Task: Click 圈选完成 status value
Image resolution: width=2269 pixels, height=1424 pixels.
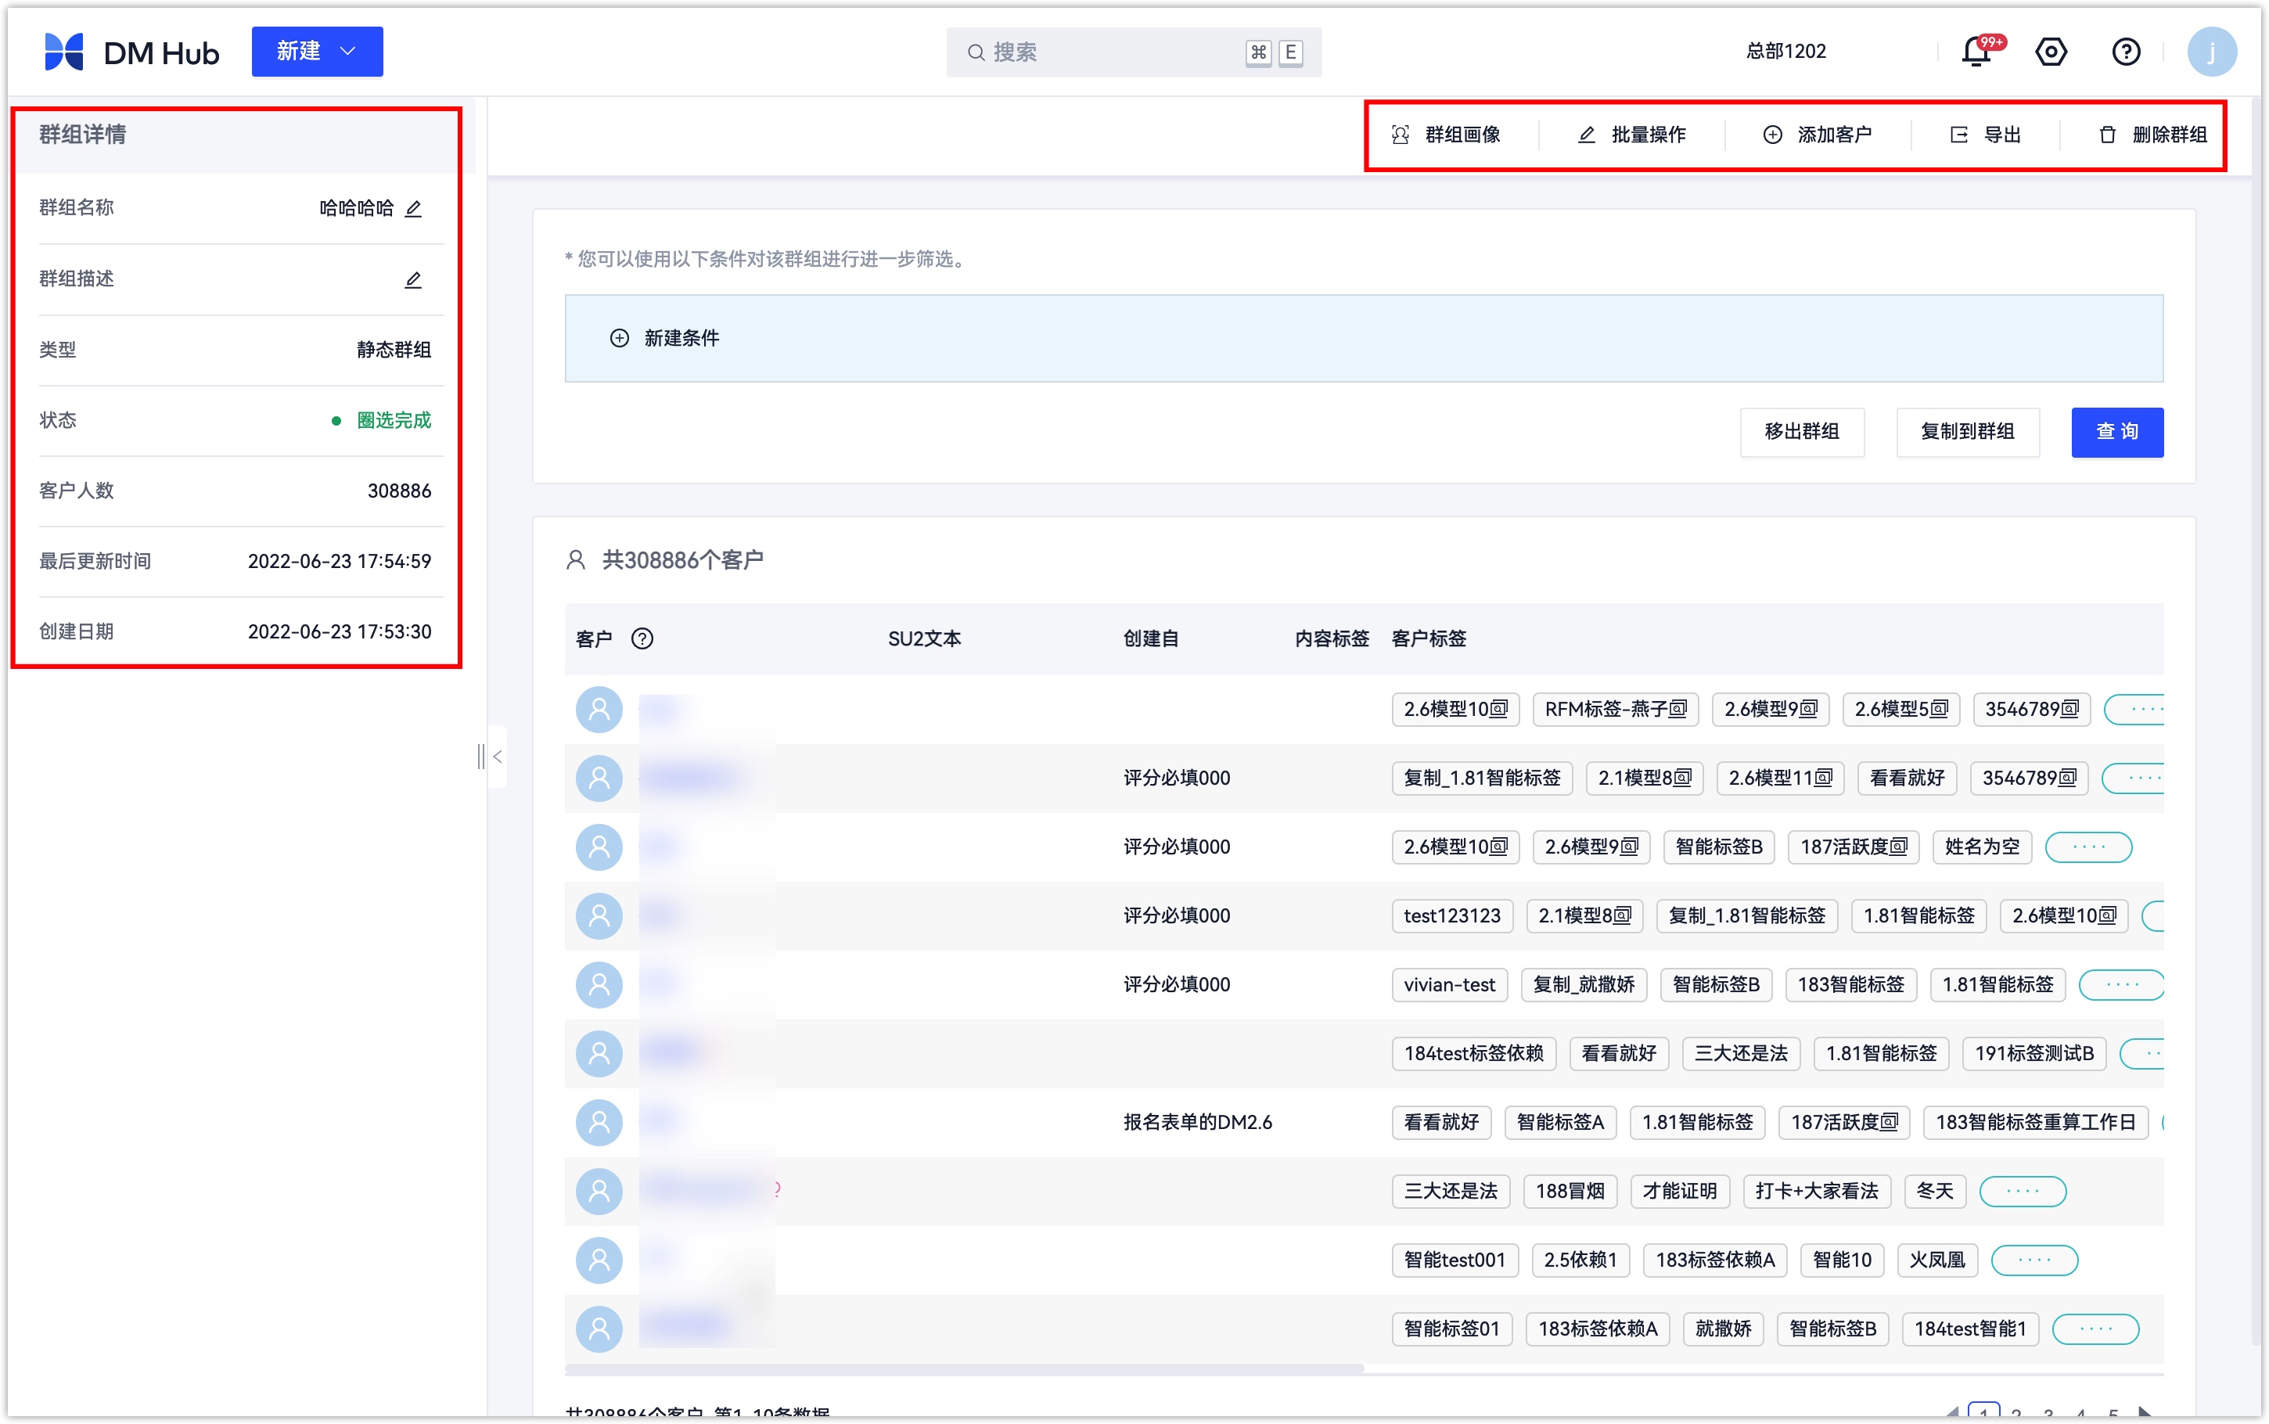Action: [394, 420]
